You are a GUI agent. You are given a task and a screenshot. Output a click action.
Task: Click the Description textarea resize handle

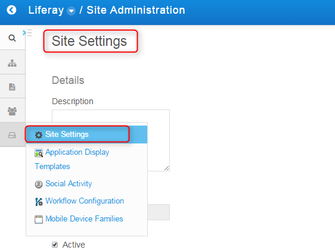167,168
